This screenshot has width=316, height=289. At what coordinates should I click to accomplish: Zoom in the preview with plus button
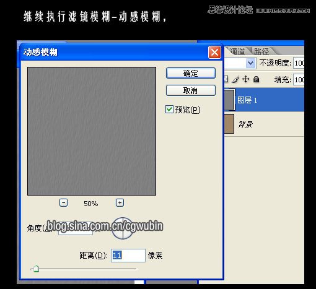[120, 203]
